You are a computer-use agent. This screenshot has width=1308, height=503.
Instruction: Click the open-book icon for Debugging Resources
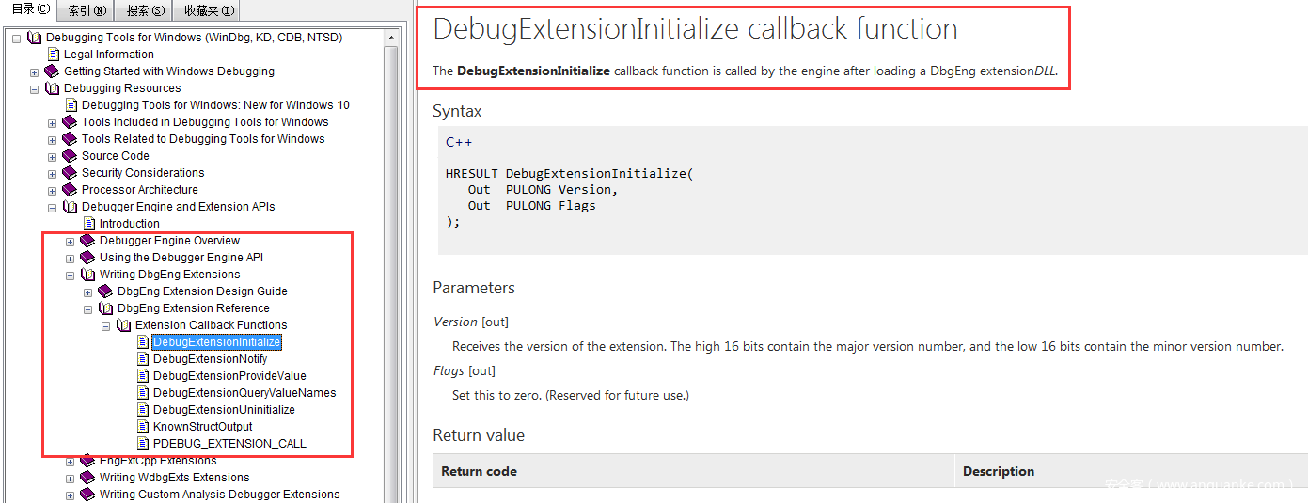pos(52,88)
